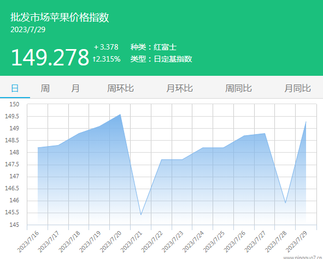The height and width of the screenshot is (259, 323).
Task: Click the 2023/7/28 dip data point
Action: tap(285, 203)
